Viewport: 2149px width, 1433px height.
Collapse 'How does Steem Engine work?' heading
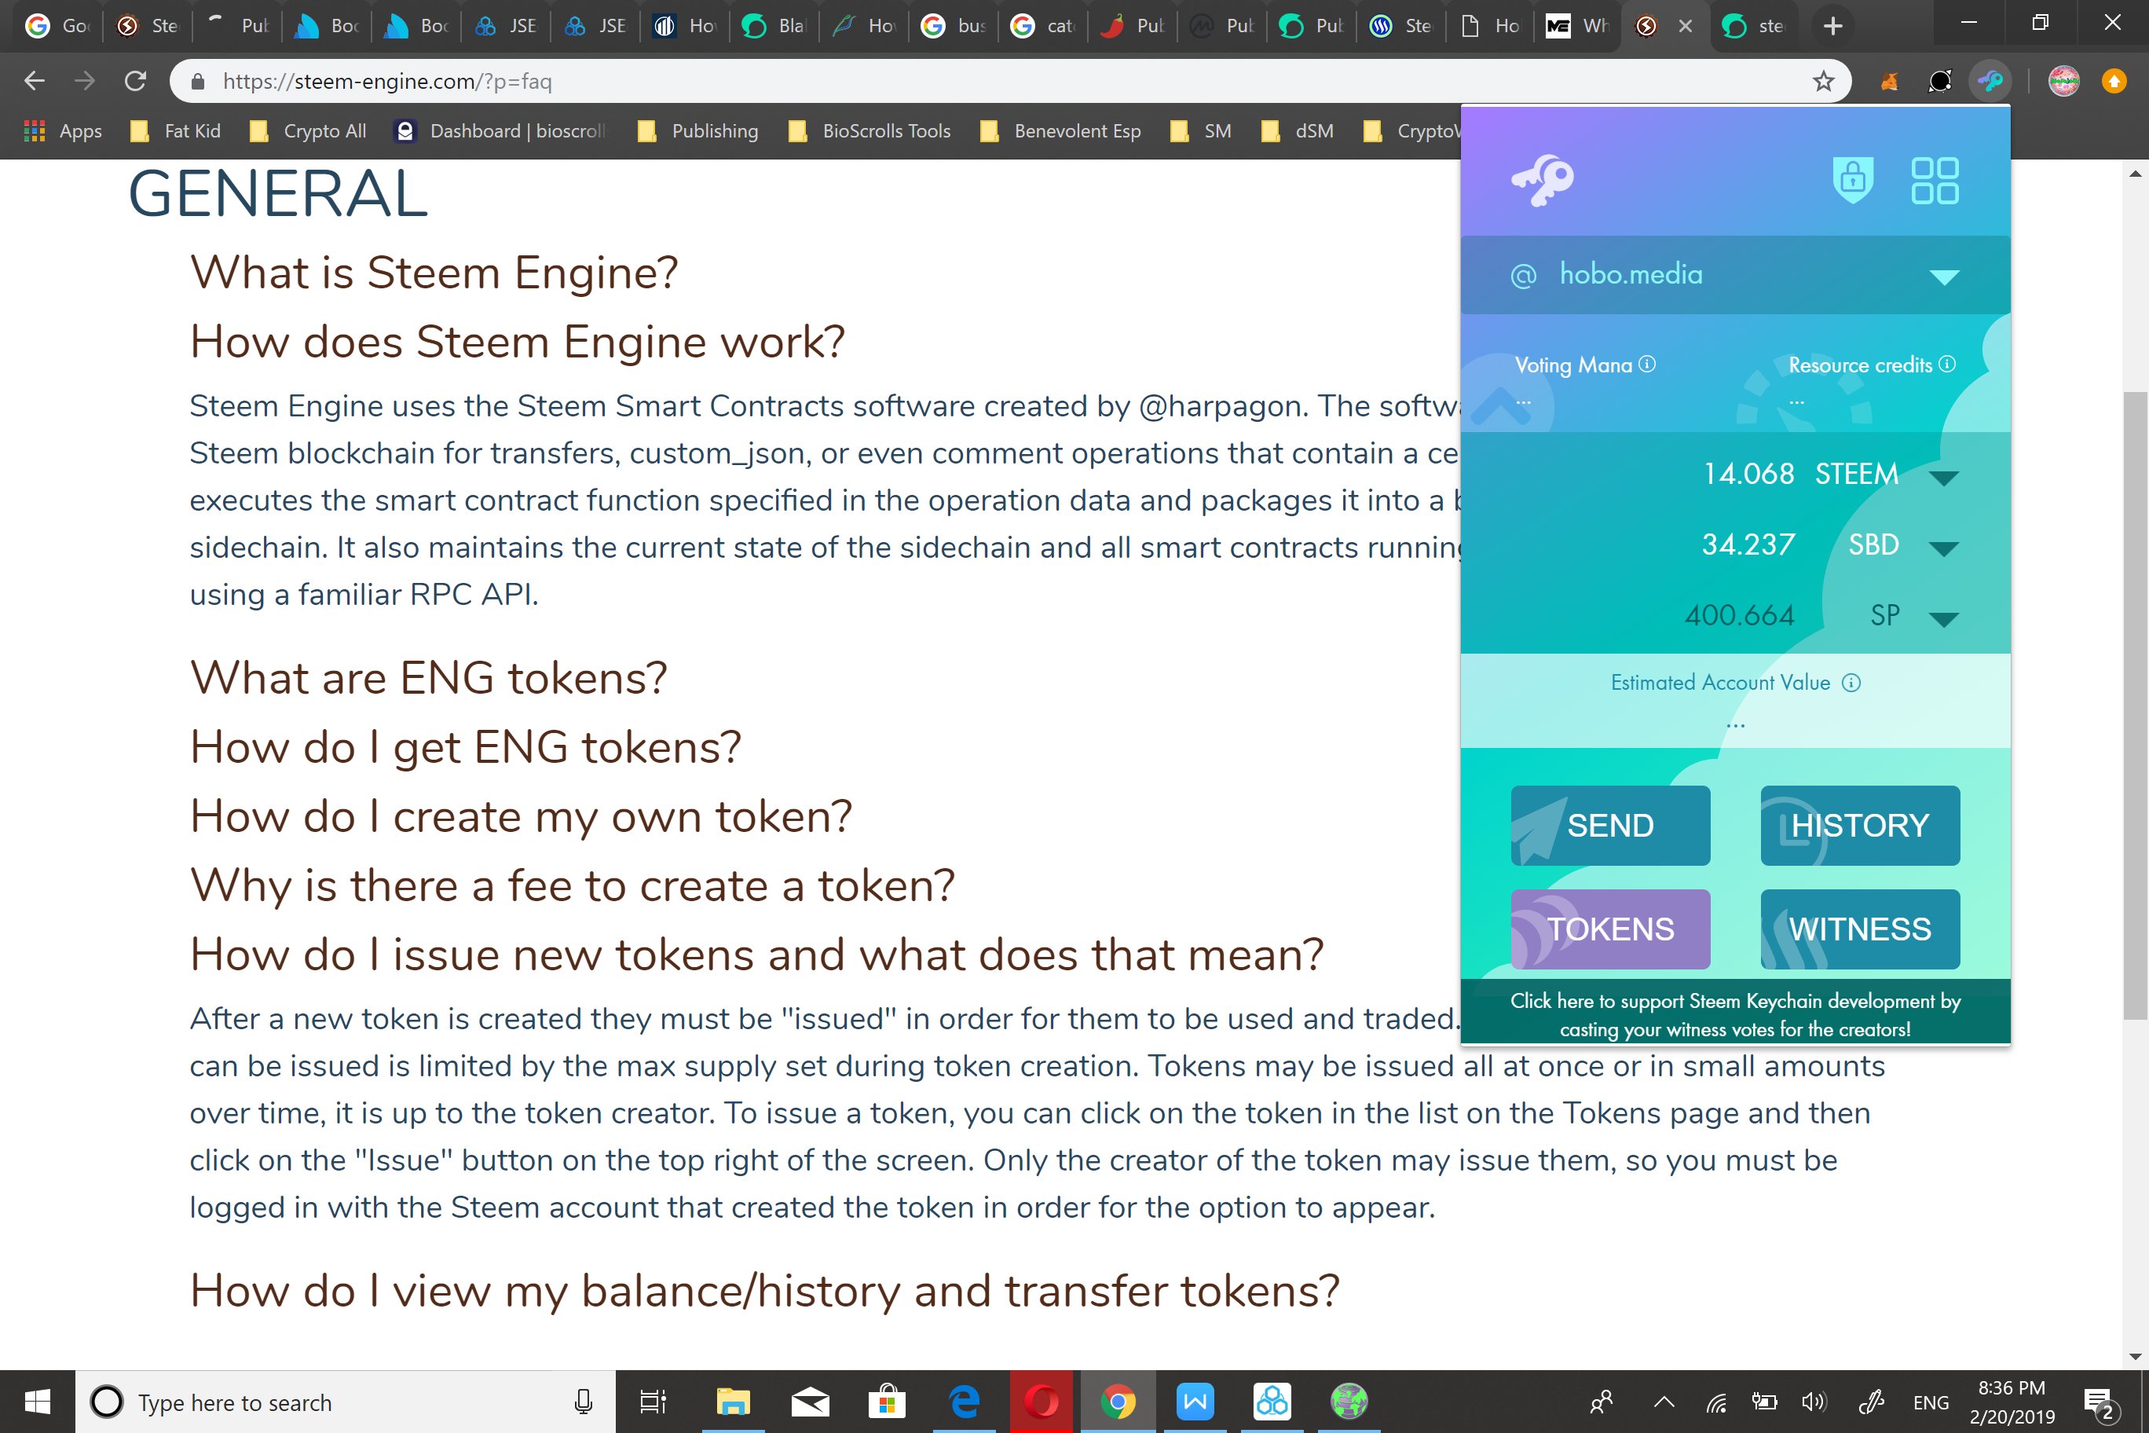[x=517, y=342]
